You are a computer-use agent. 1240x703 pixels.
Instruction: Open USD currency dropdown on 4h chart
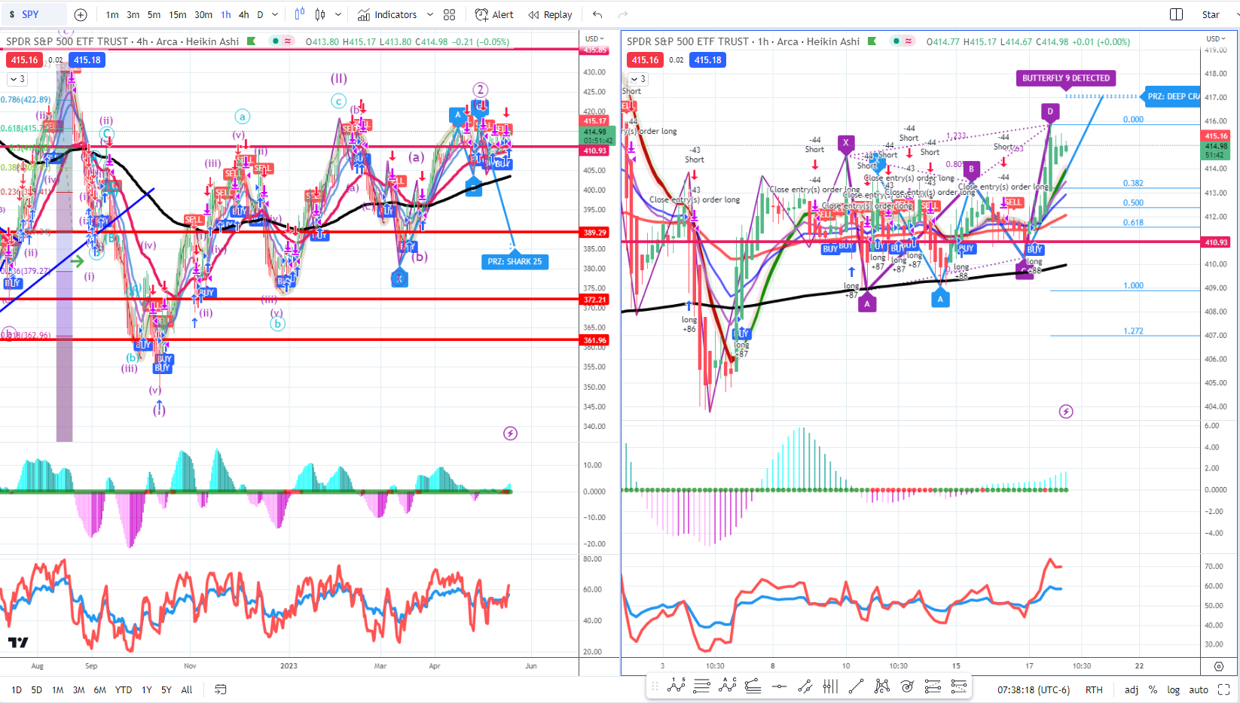tap(594, 38)
